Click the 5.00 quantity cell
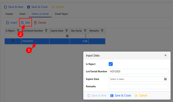Image resolution: width=173 pixels, height=102 pixels. pyautogui.click(x=79, y=41)
